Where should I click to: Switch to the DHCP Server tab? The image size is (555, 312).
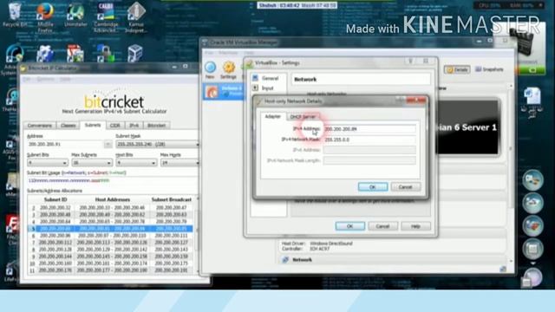pos(303,117)
